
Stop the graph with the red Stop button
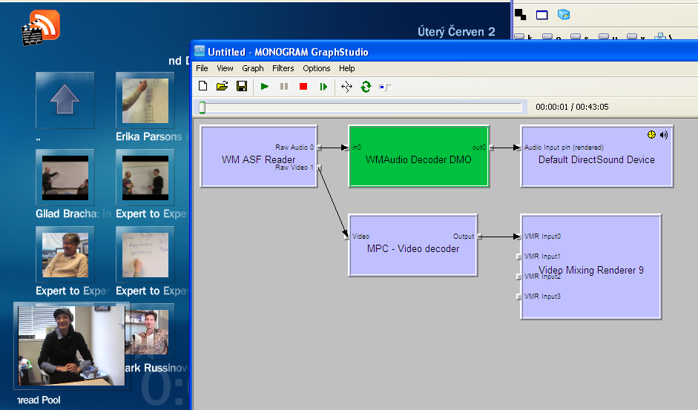coord(303,86)
